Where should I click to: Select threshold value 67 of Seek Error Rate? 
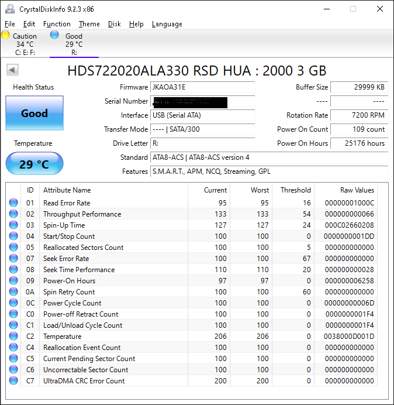pyautogui.click(x=306, y=258)
